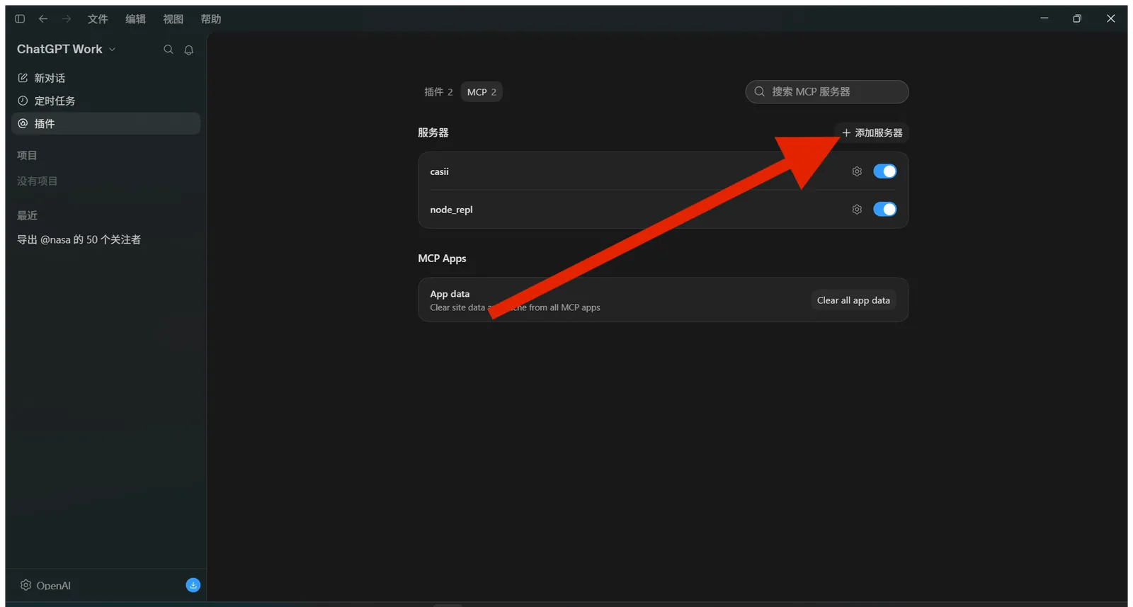Click the casii server name
1133x607 pixels.
click(x=439, y=171)
